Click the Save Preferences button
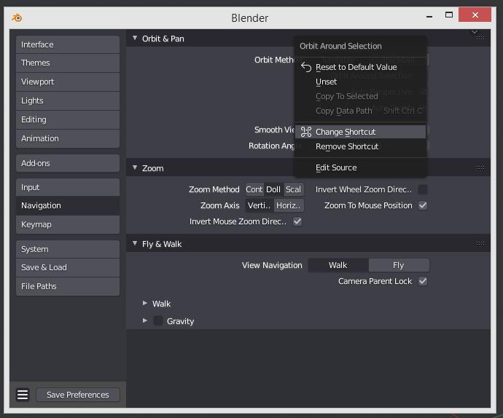 click(x=78, y=395)
